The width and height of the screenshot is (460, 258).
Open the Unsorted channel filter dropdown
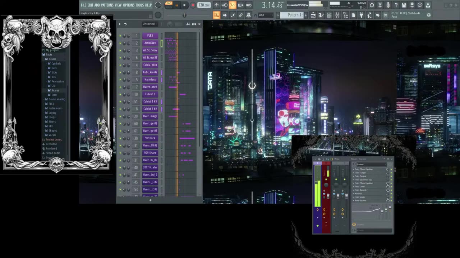click(150, 24)
